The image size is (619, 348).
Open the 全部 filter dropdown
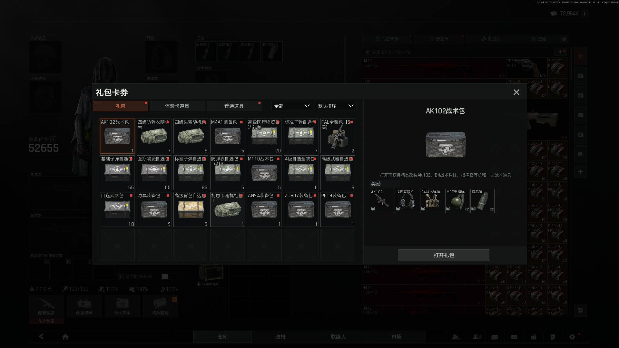coord(291,106)
